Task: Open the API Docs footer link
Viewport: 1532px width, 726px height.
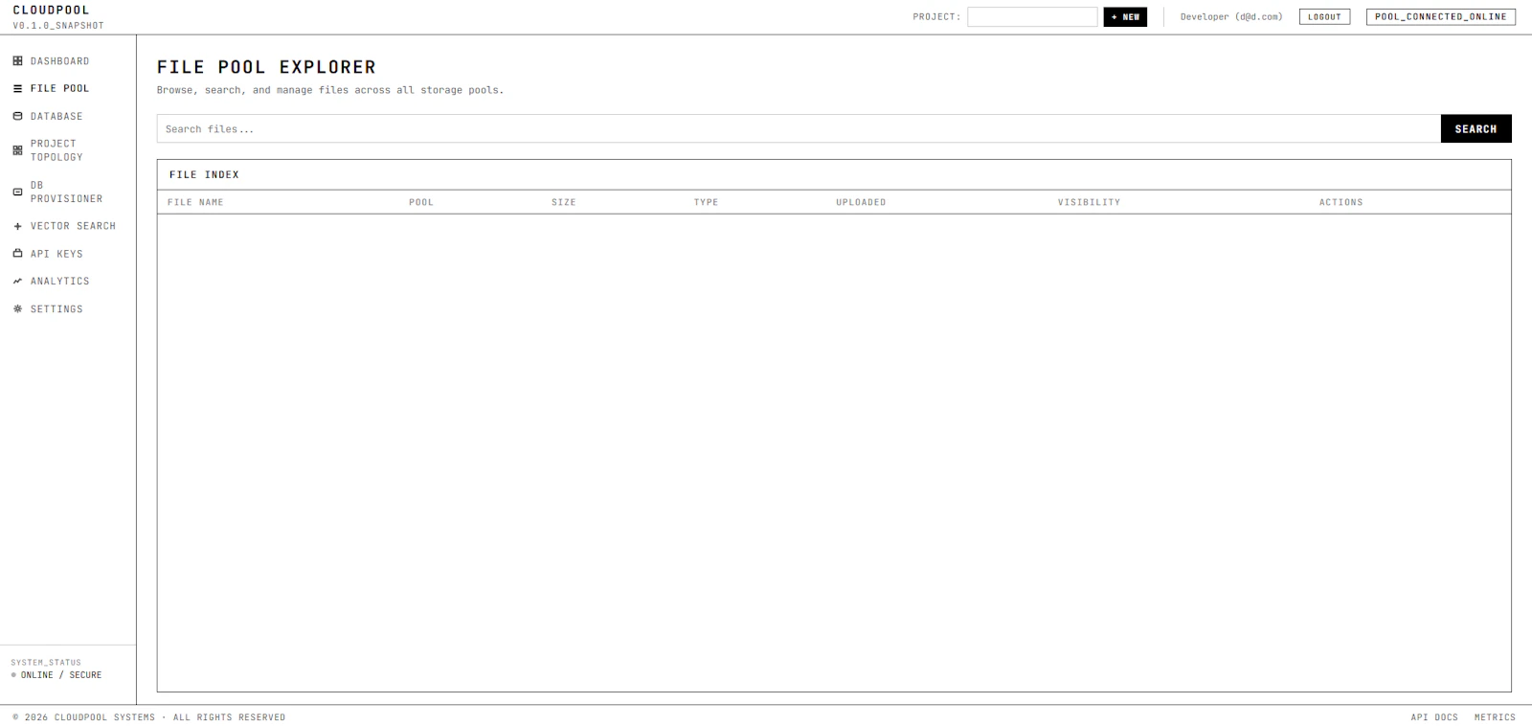Action: coord(1433,717)
